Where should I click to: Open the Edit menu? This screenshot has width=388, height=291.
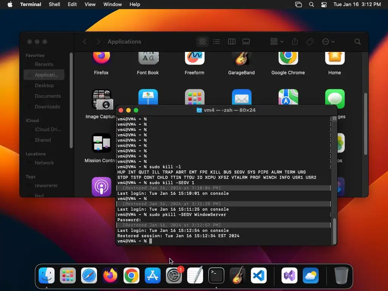pyautogui.click(x=72, y=4)
